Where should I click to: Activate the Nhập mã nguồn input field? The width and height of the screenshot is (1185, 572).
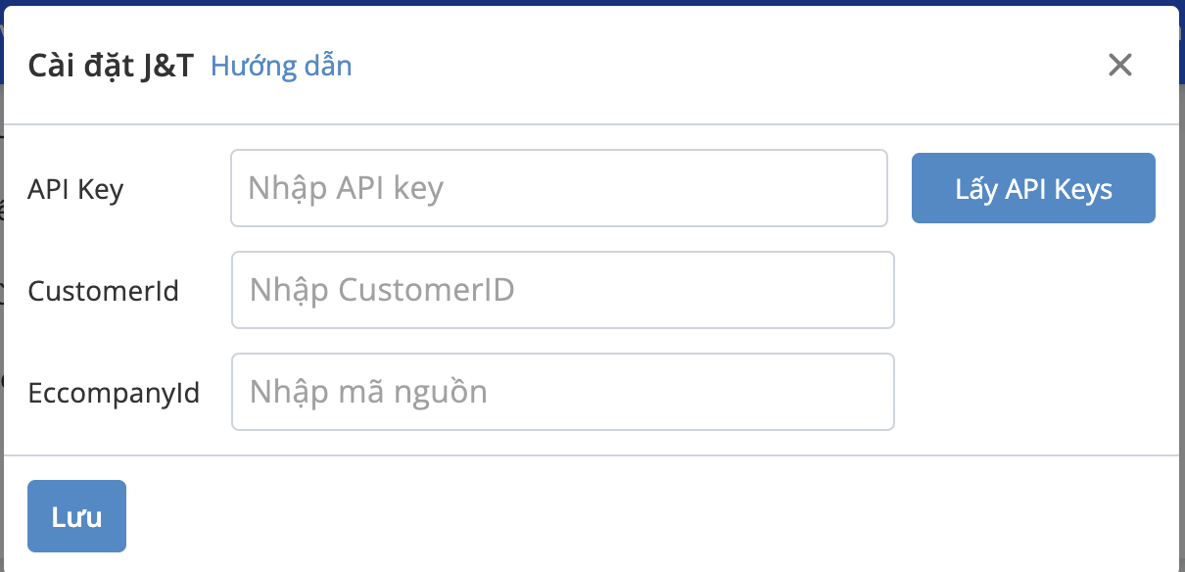tap(563, 392)
